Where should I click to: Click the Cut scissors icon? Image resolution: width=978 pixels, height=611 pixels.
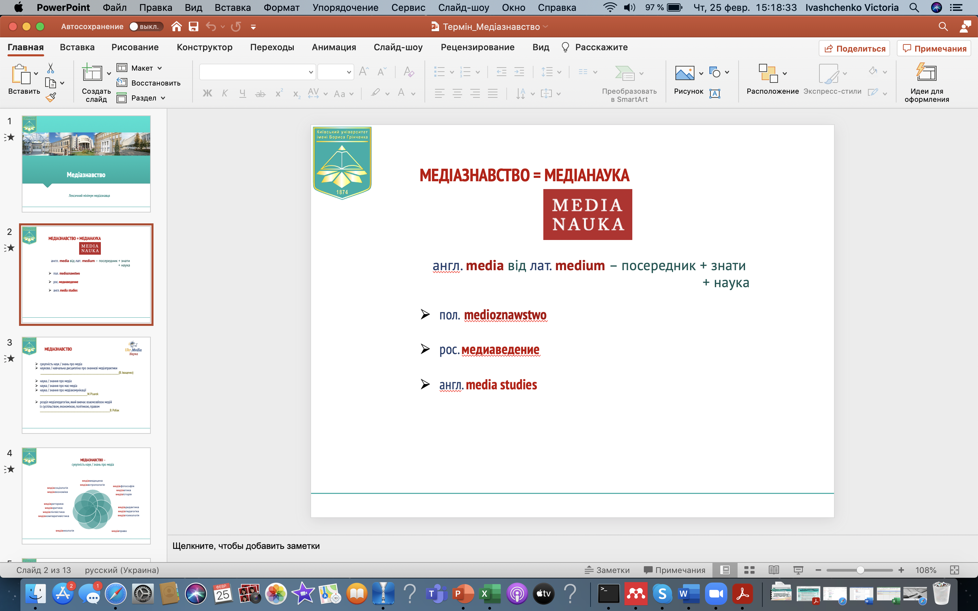[51, 68]
